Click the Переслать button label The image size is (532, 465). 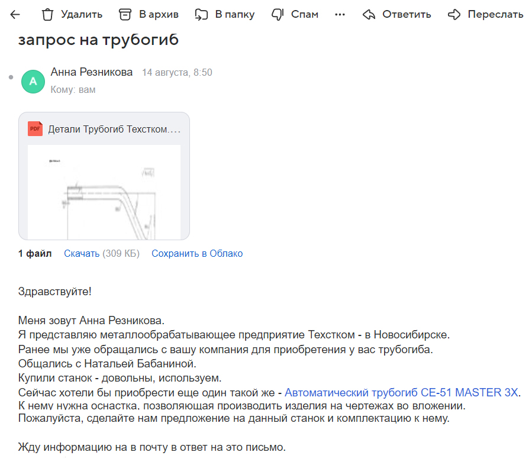(x=495, y=14)
